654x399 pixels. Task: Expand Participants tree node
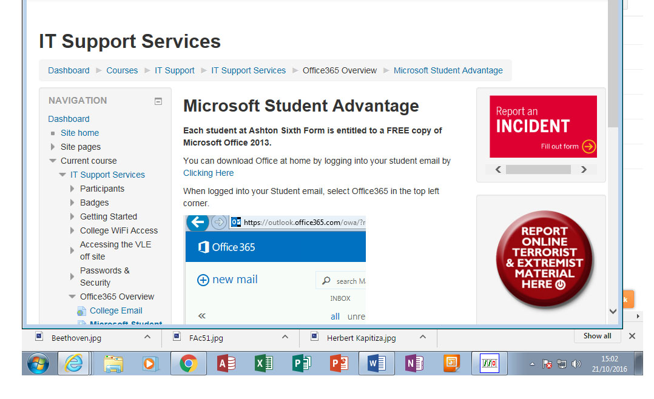click(72, 189)
